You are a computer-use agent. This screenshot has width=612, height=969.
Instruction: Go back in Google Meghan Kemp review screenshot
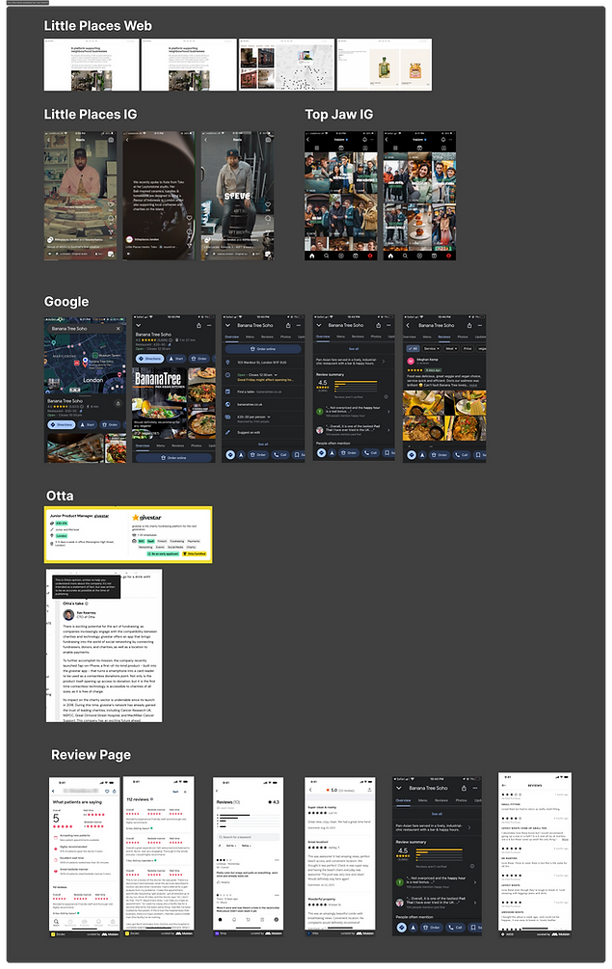pos(409,325)
